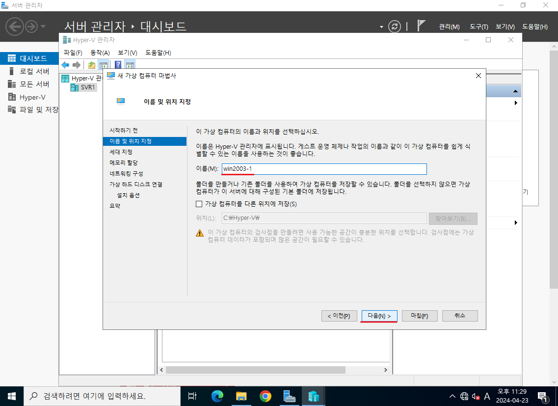Go to 설치 옵션 wizard step
Screen dimensions: 558x406
129,195
